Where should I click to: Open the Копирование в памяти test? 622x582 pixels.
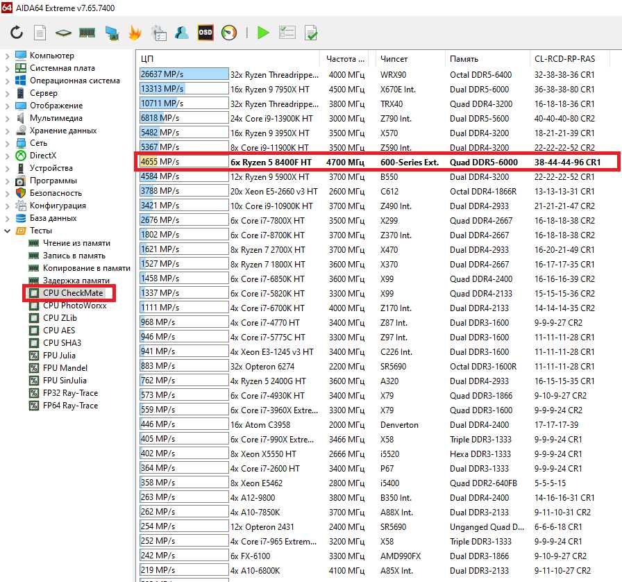click(87, 268)
